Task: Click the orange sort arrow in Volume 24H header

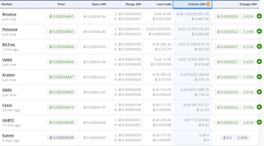Action: click(208, 4)
